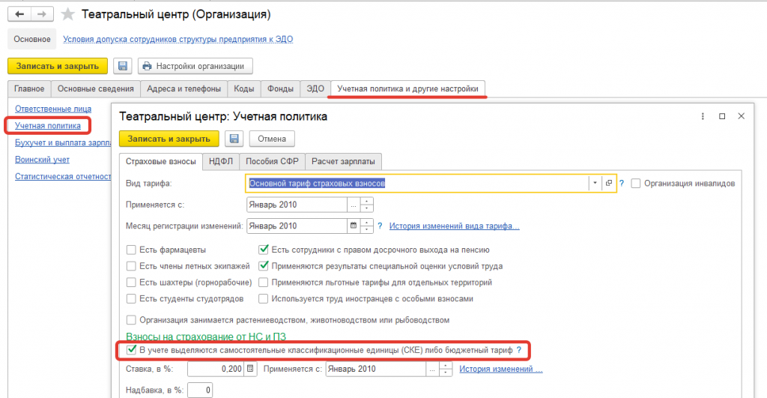
Task: Click month stepper in Применяется с near Ставка
Action: 445,369
